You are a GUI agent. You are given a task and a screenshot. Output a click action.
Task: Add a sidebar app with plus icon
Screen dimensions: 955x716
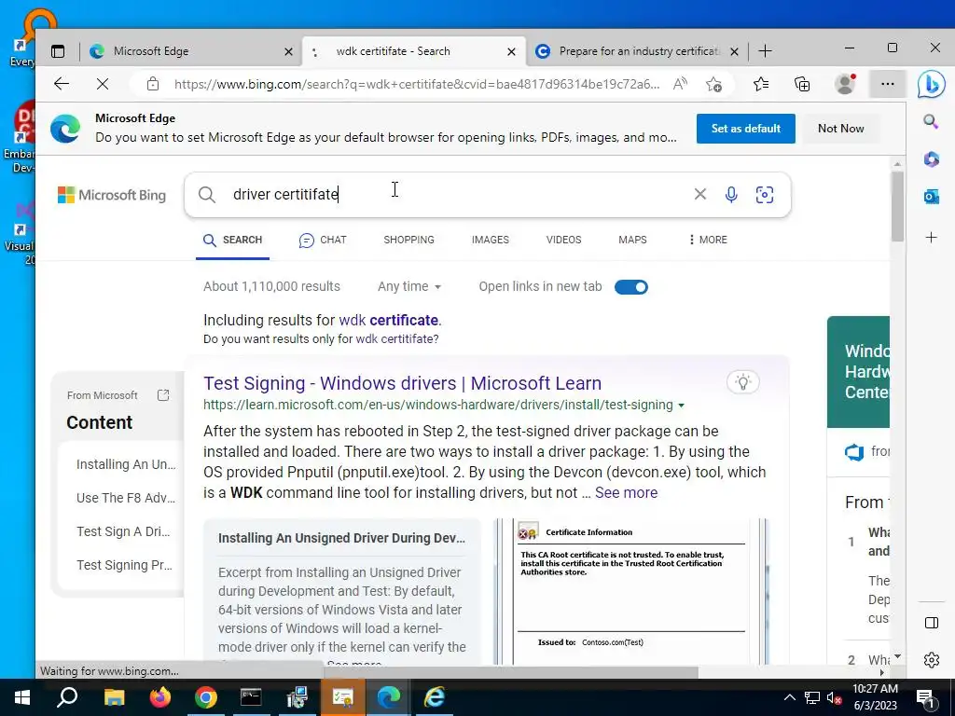(932, 237)
